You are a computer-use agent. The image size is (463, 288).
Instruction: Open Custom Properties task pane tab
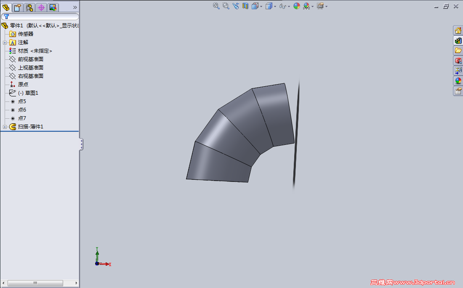[x=458, y=91]
